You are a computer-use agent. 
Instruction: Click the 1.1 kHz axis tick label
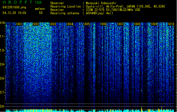click(x=3, y=36)
